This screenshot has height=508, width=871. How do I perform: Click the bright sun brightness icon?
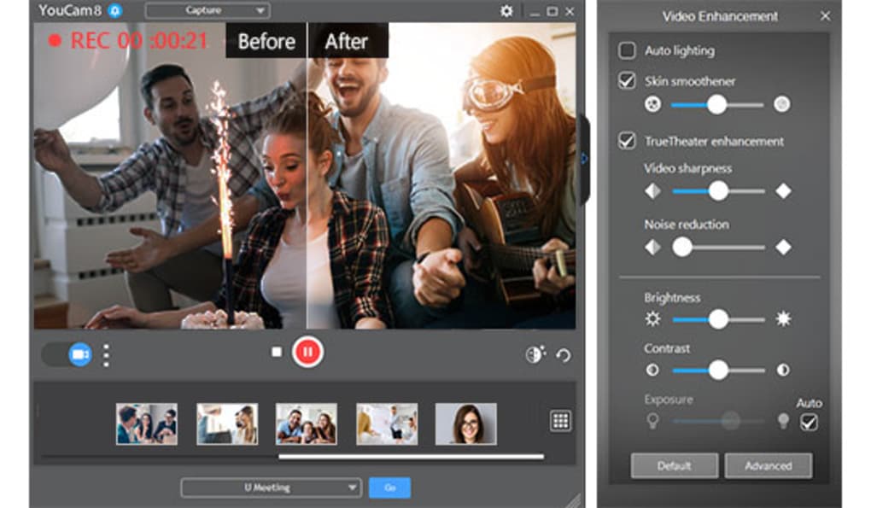point(782,319)
